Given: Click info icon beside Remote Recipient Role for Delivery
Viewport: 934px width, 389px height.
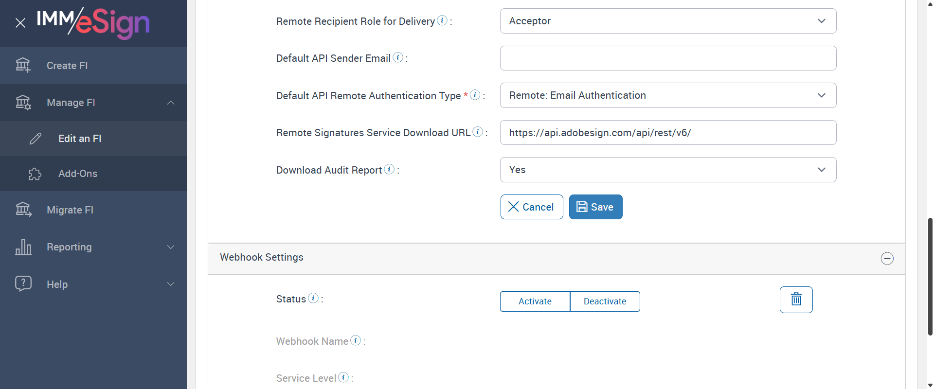Looking at the screenshot, I should click(x=442, y=20).
